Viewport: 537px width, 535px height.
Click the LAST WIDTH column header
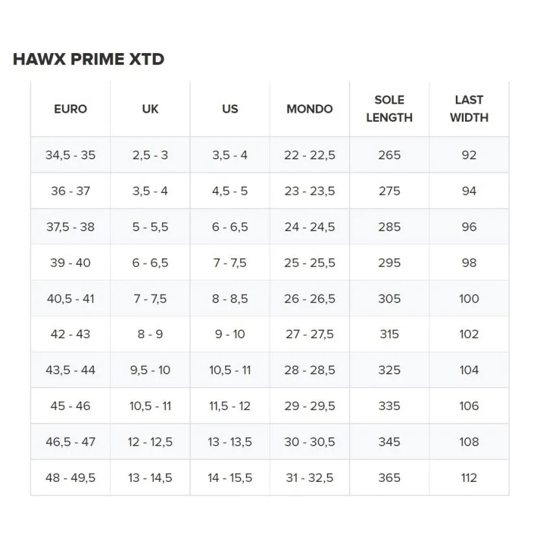pos(469,109)
